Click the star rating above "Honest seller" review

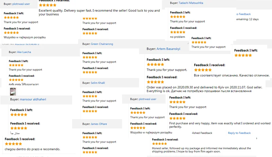160,144
